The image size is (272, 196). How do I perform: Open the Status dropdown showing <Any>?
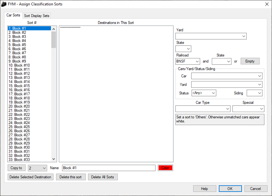click(204, 93)
